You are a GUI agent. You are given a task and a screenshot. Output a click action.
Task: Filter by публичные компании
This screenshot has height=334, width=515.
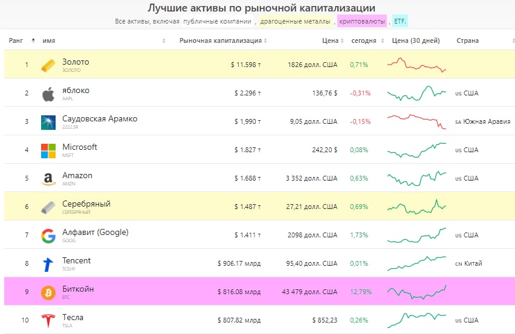click(217, 21)
